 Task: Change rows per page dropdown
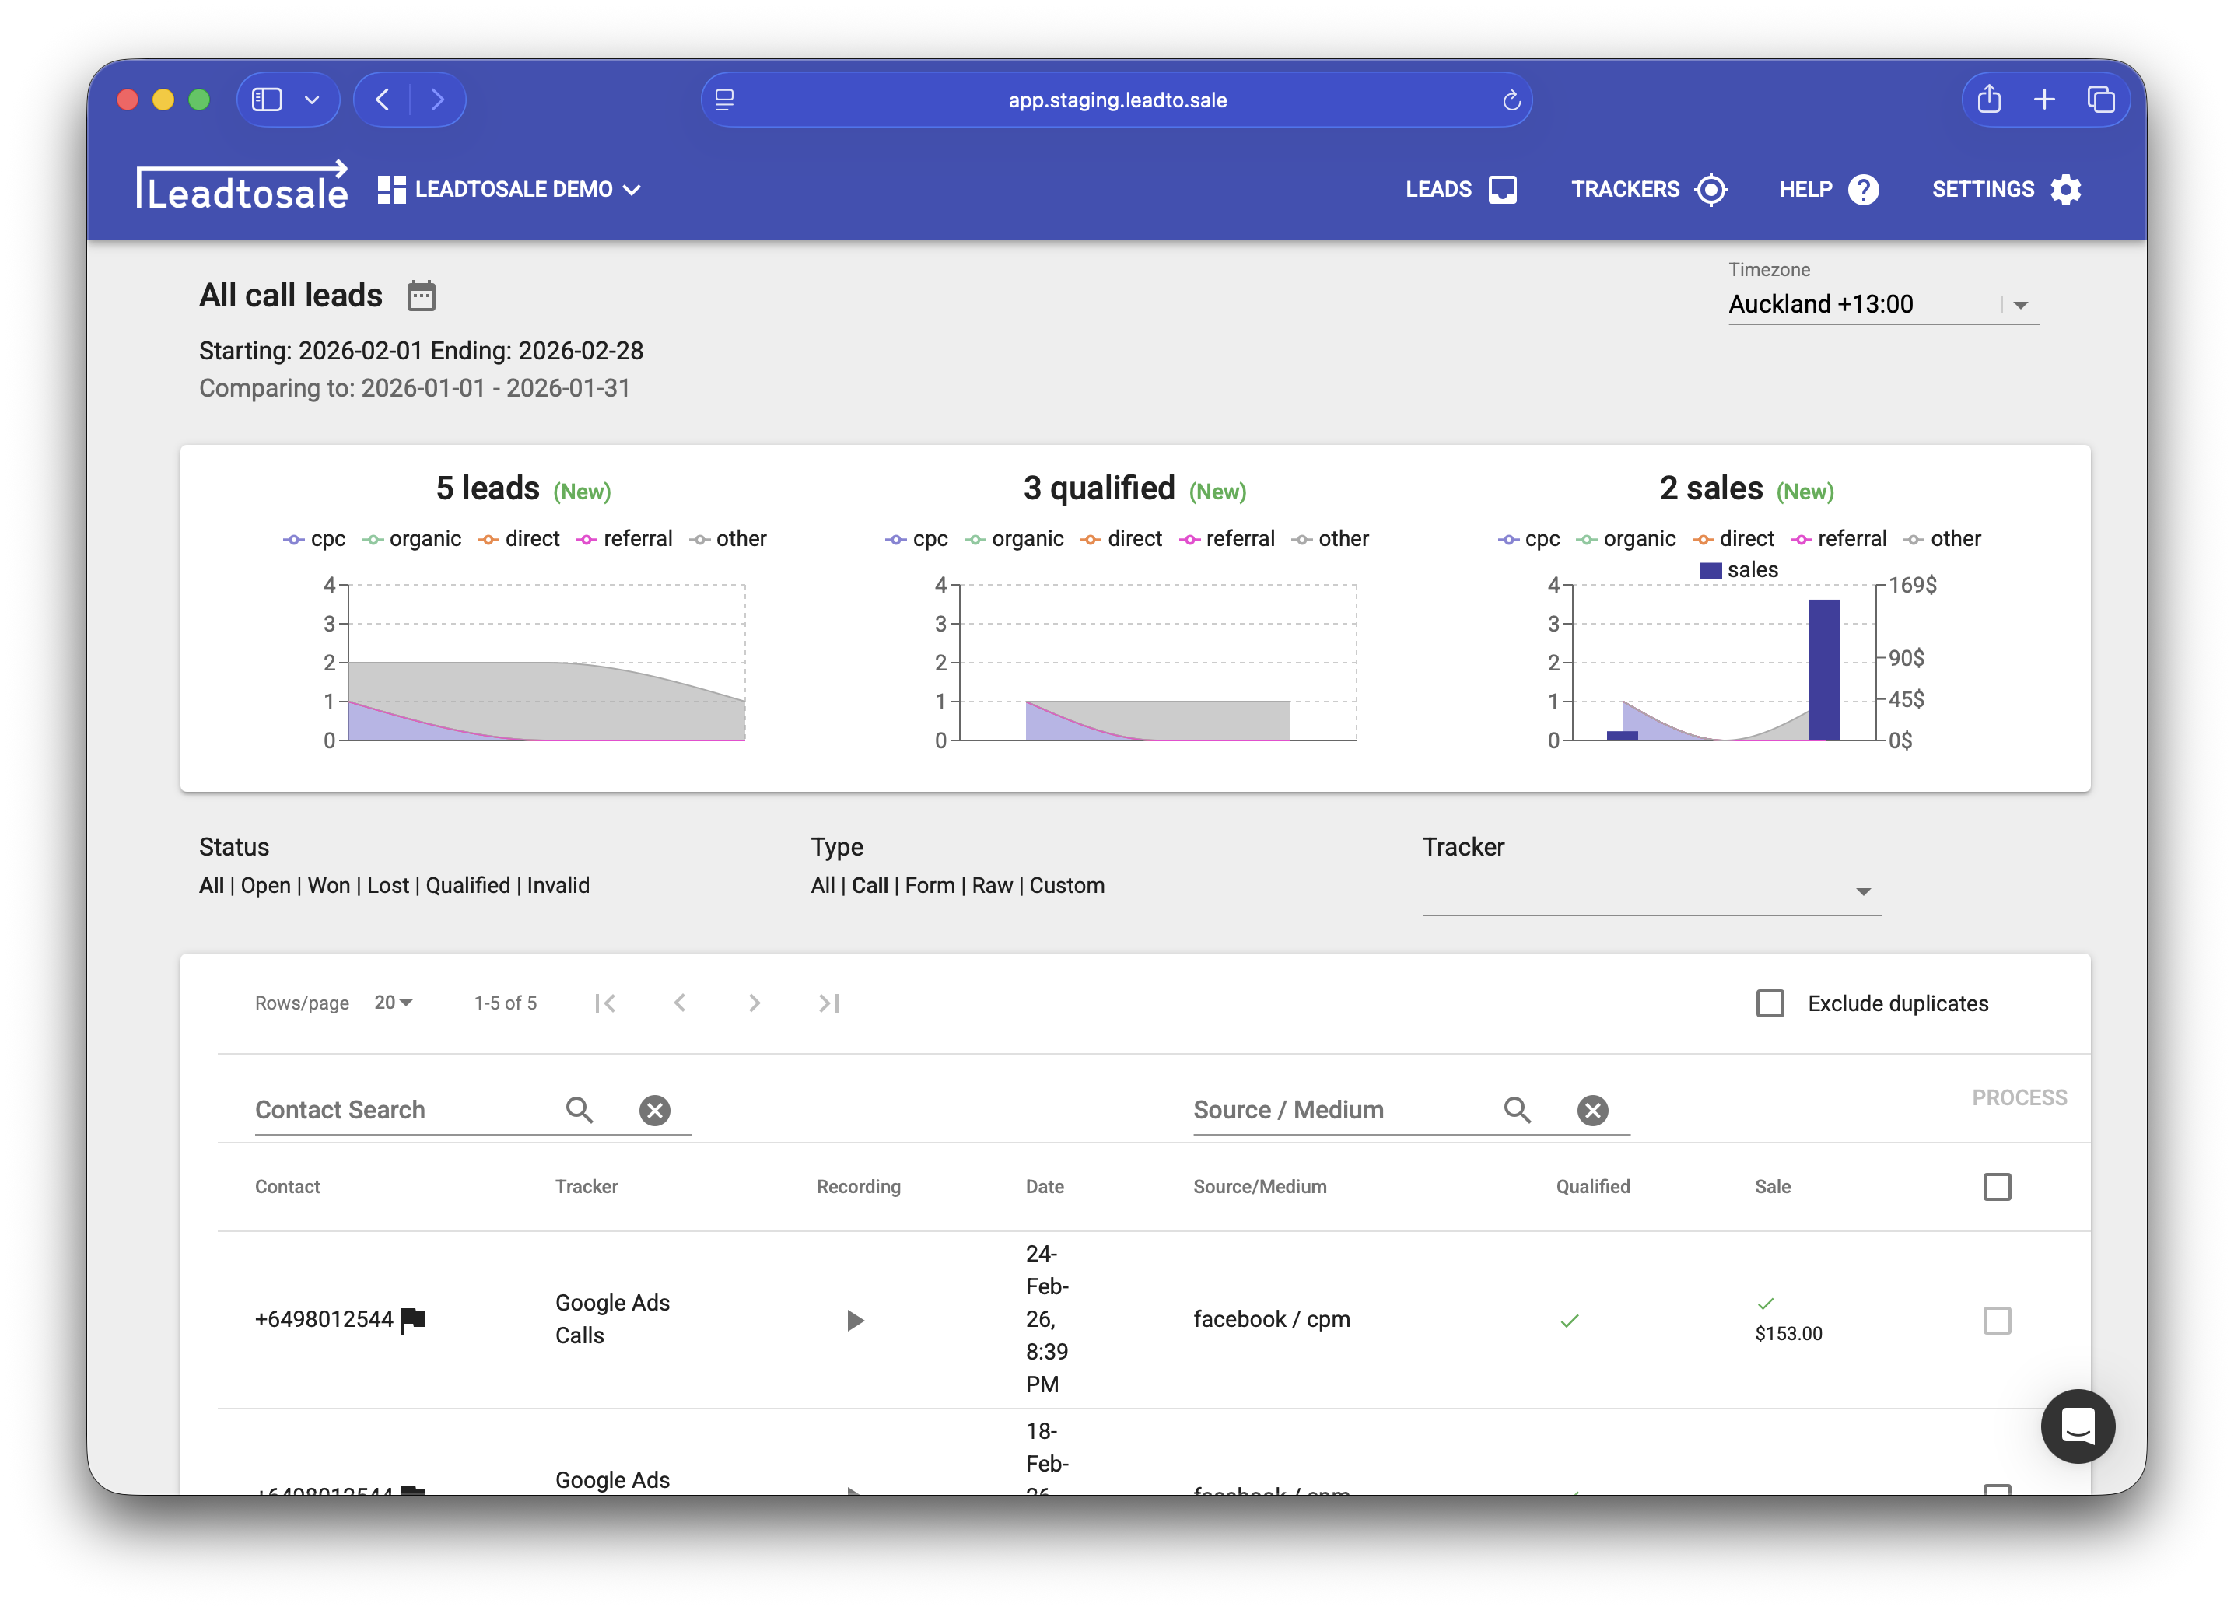pyautogui.click(x=394, y=1003)
